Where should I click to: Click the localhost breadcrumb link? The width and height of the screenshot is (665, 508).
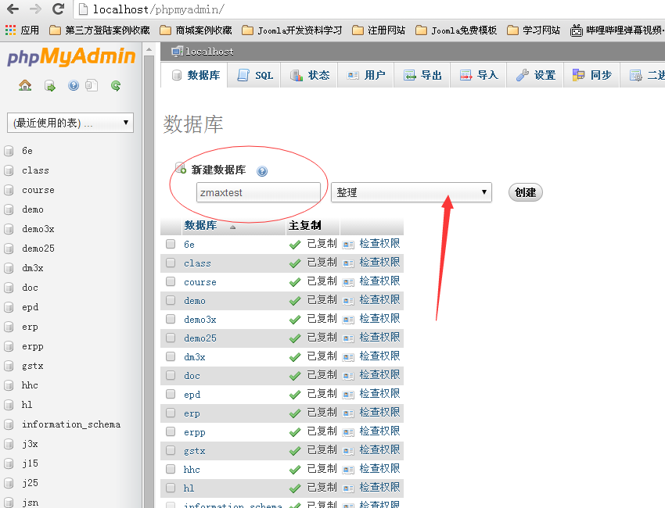click(x=210, y=52)
